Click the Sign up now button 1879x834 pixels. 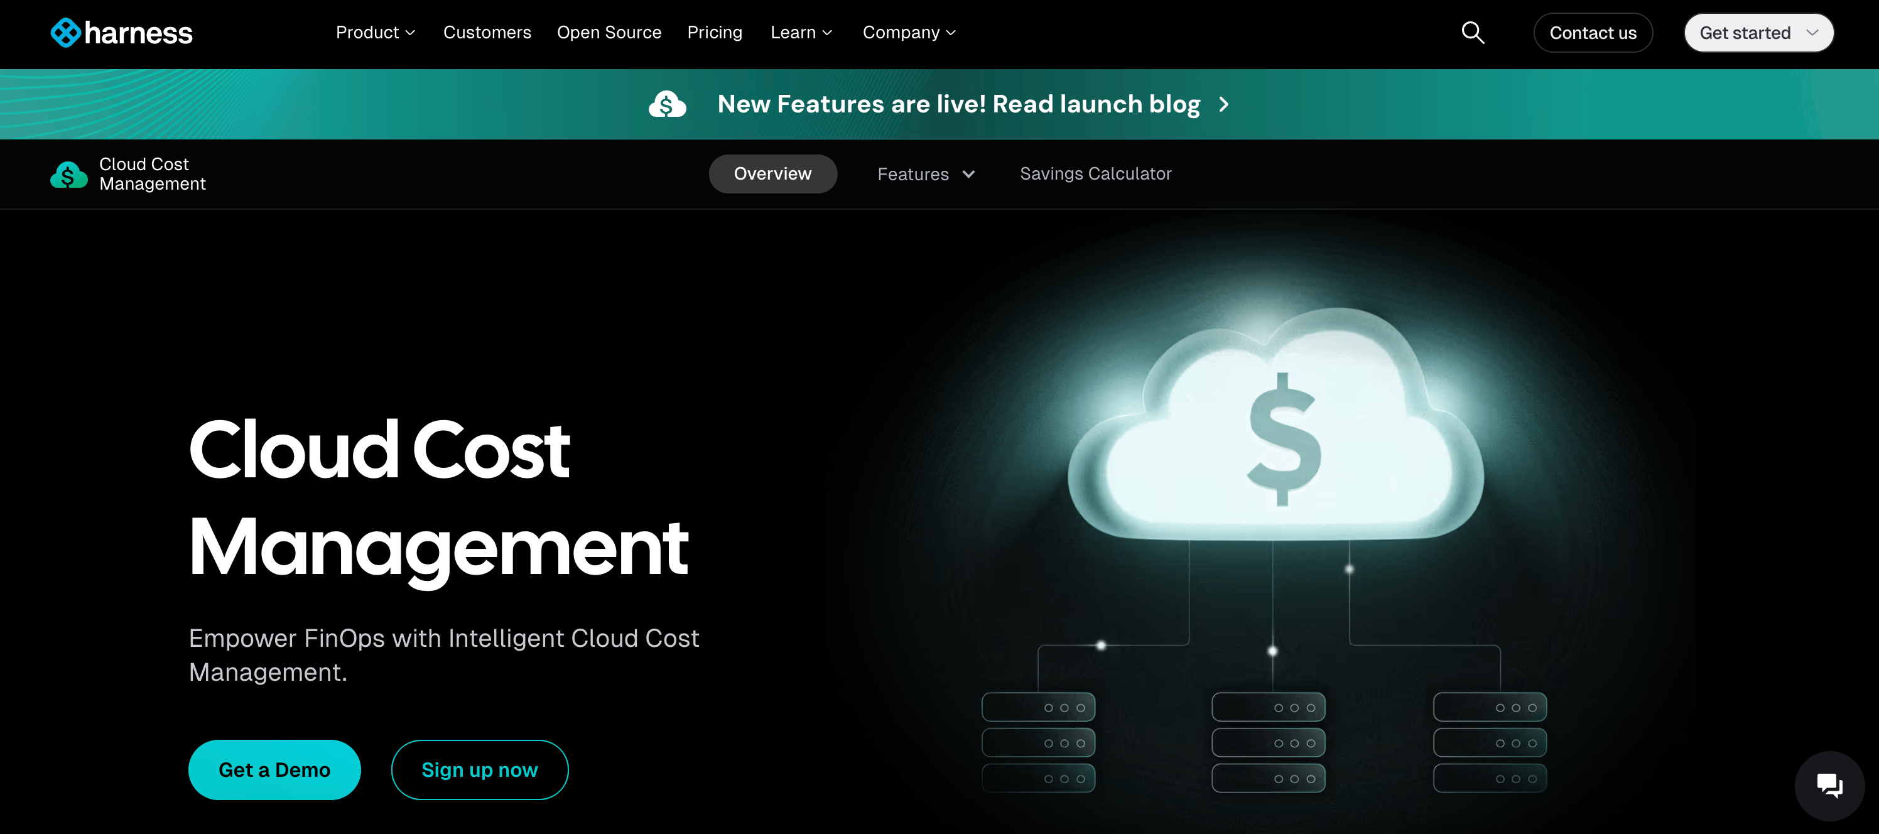[x=480, y=770]
